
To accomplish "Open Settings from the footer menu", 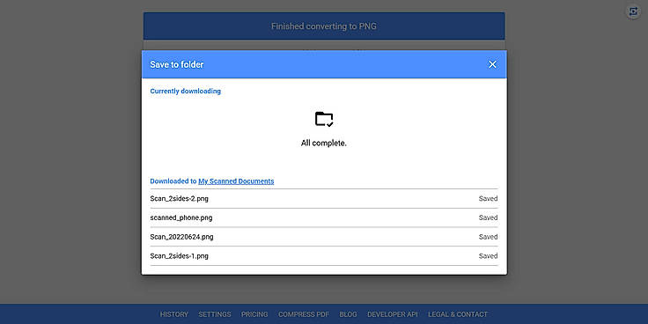I will point(215,314).
